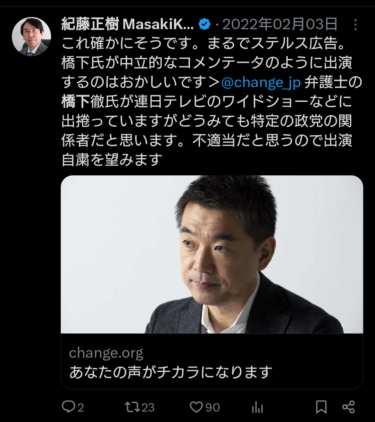The image size is (375, 422).
Task: View the reply count 2
Action: [x=81, y=407]
